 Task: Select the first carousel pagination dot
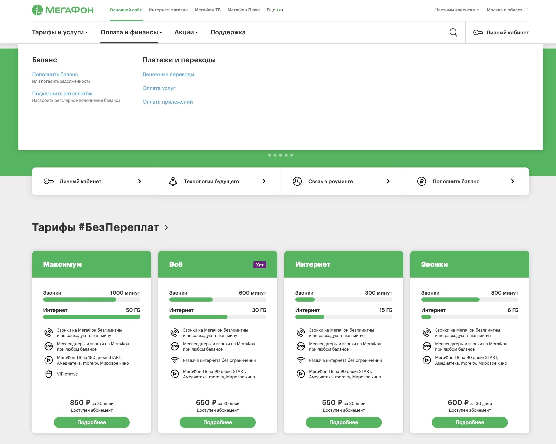tap(270, 155)
